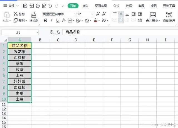Screen dimensions: 178x128
Task: Click Wrap Text (自动换行) button
Action: (x=169, y=17)
